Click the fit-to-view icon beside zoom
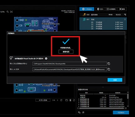Screen dimensions: 135x117 (11, 12)
